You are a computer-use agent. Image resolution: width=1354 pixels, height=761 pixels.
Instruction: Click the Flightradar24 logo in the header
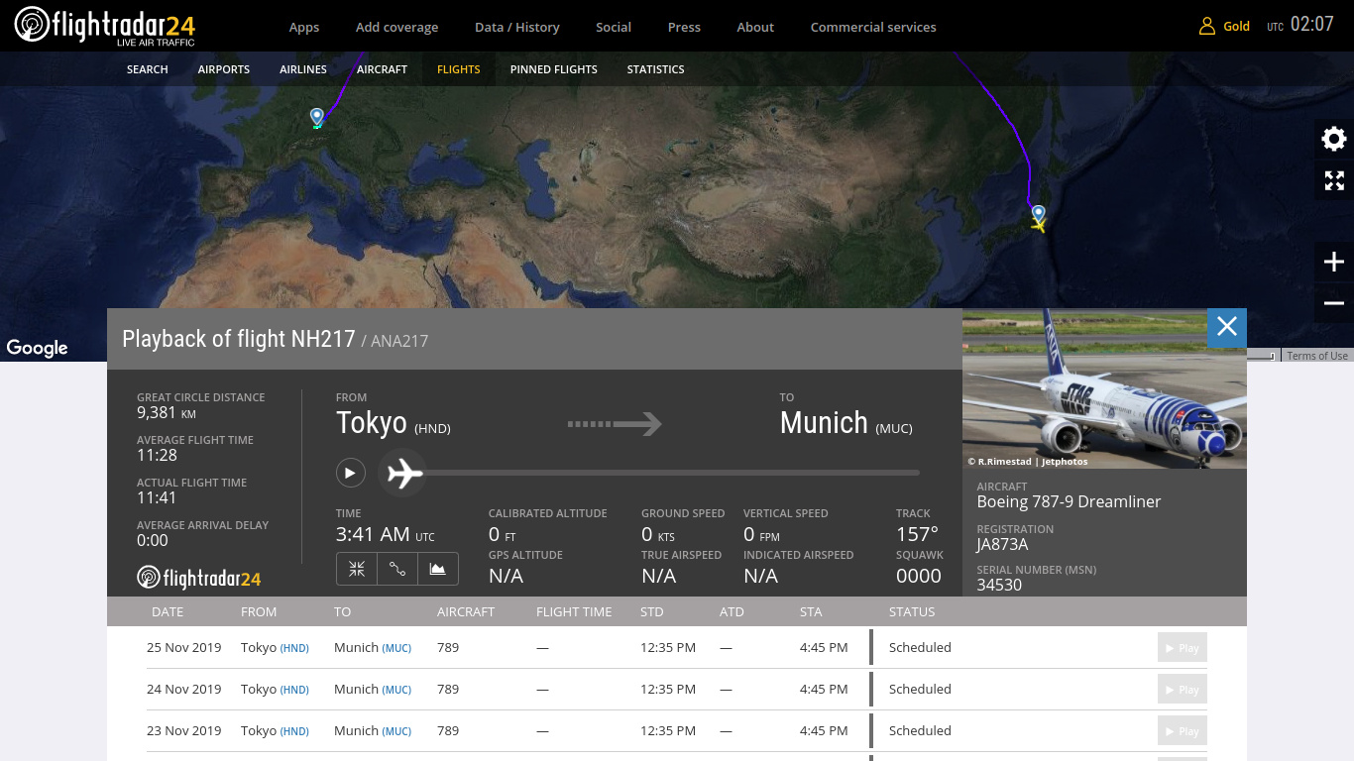pos(104,26)
